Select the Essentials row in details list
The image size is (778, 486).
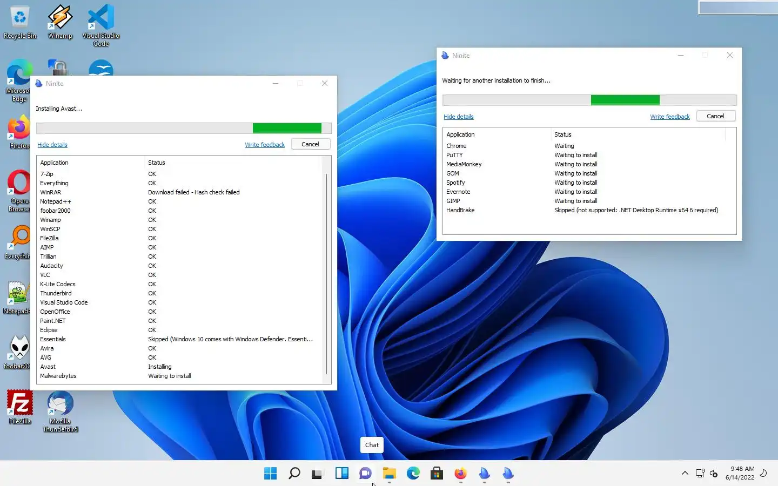point(179,339)
